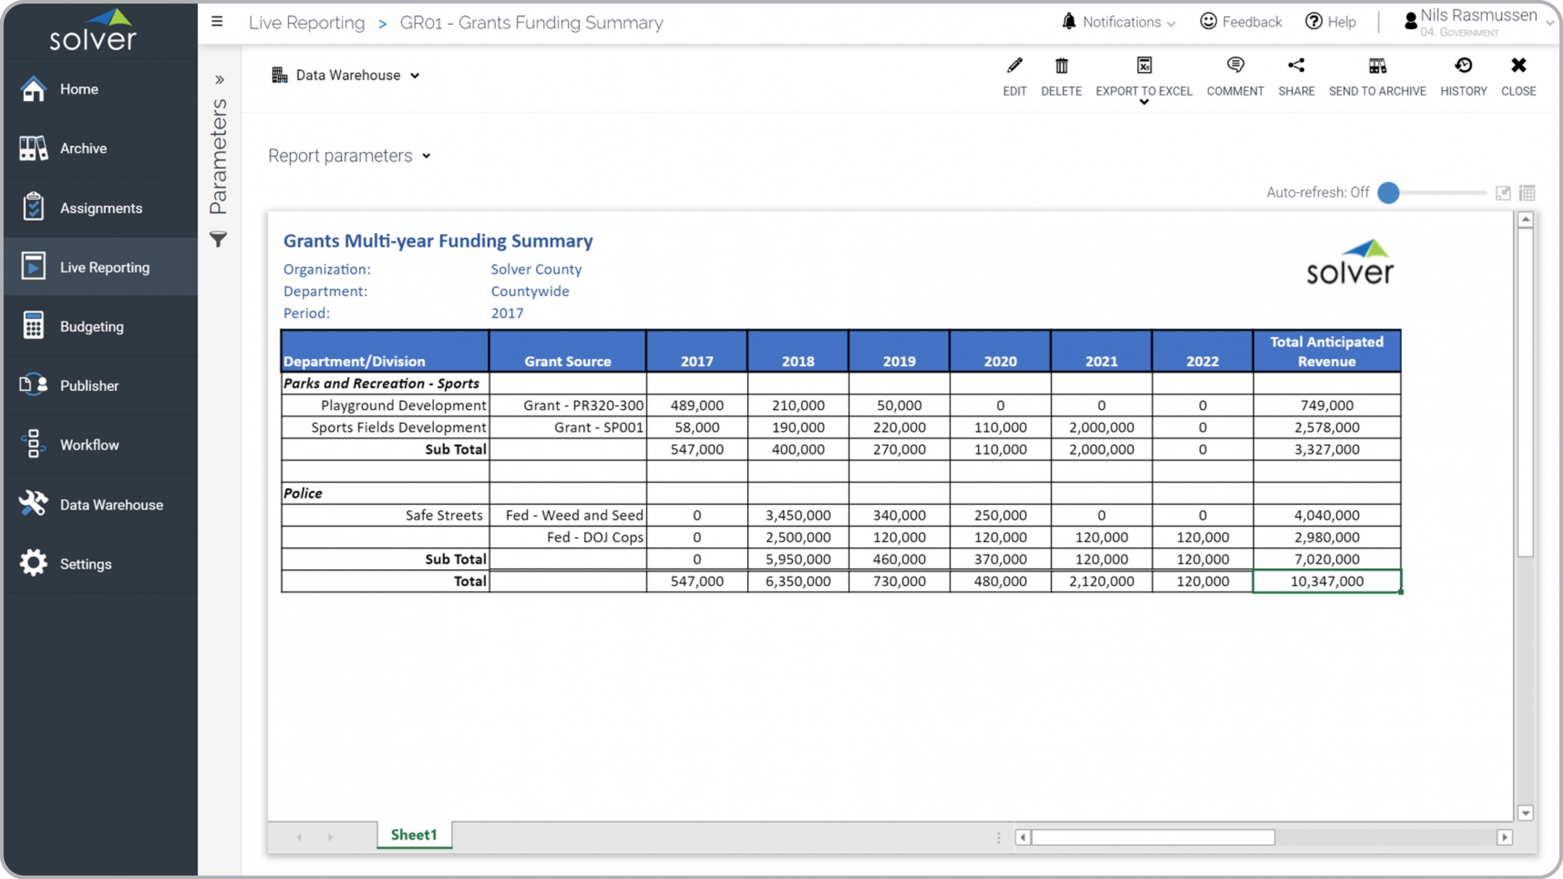Open the History clock icon
The image size is (1563, 879).
tap(1463, 66)
